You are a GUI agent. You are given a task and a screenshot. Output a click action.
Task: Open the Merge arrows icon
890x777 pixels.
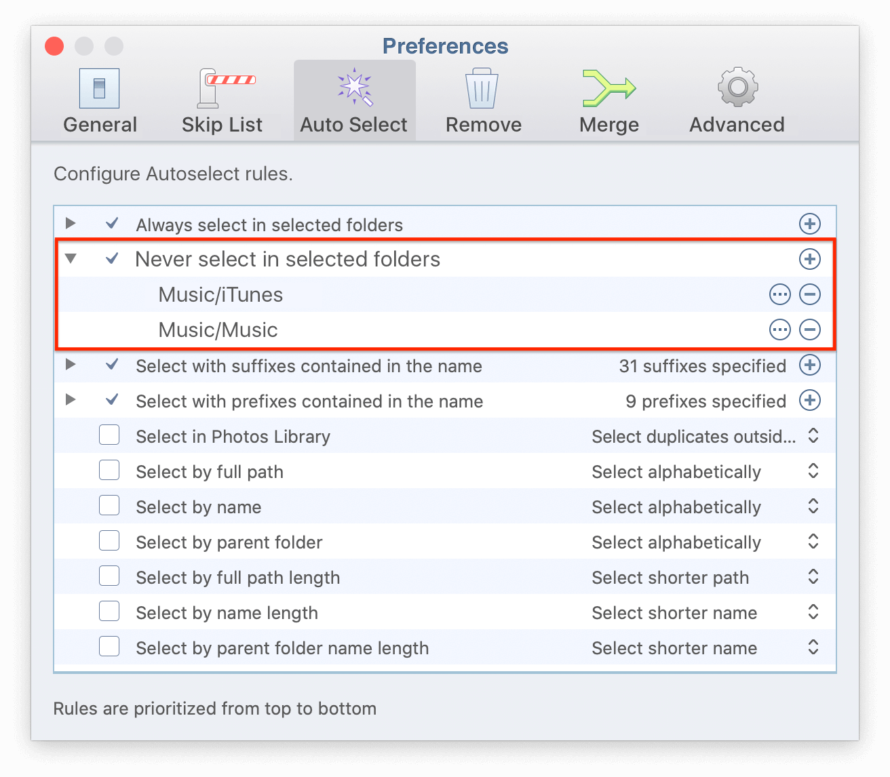coord(609,88)
